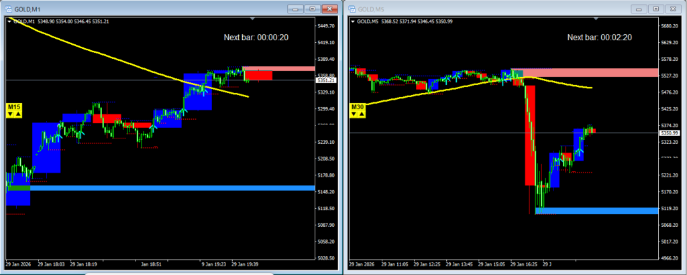Image resolution: width=687 pixels, height=275 pixels.
Task: Click the blue support zone on M1 chart
Action: 168,188
